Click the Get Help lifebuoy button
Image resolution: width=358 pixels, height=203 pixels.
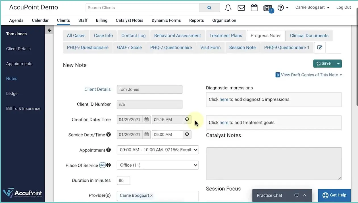click(x=334, y=195)
